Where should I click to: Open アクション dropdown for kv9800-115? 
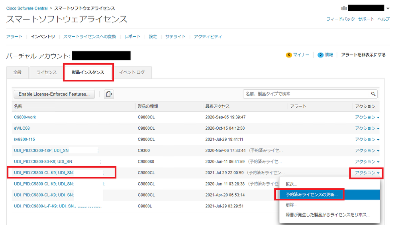[367, 139]
